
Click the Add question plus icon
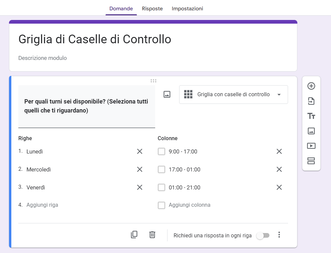point(311,86)
